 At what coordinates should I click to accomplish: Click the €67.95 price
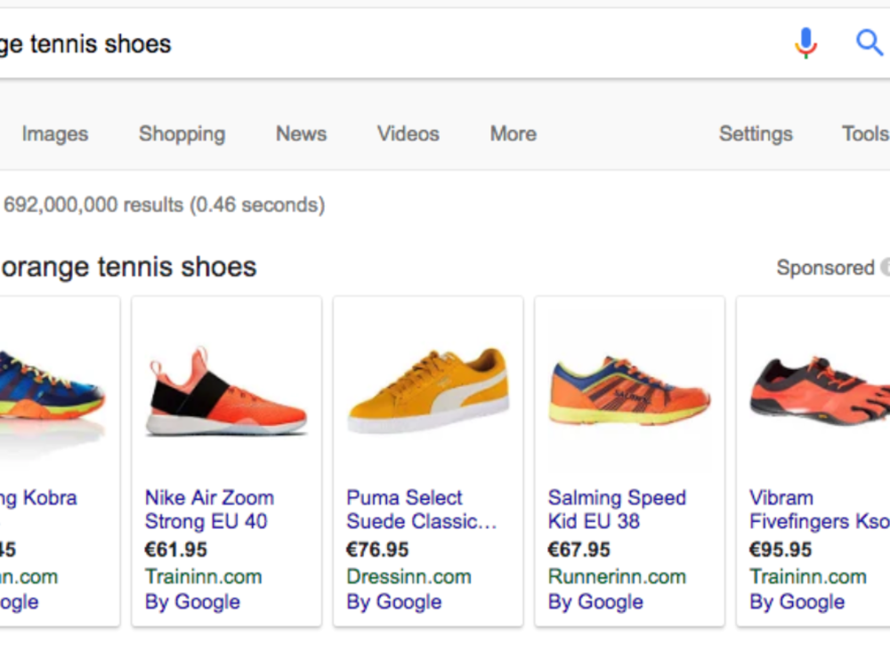pyautogui.click(x=579, y=549)
